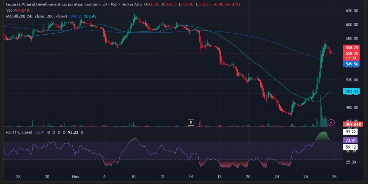The width and height of the screenshot is (368, 184).
Task: Select the RSI (14, close) legend label
Action: pyautogui.click(x=19, y=132)
